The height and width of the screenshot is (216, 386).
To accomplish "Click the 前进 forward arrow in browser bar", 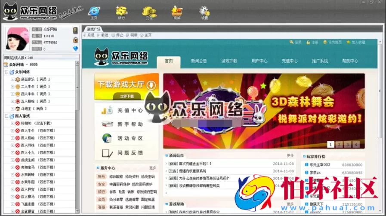I will point(103,35).
